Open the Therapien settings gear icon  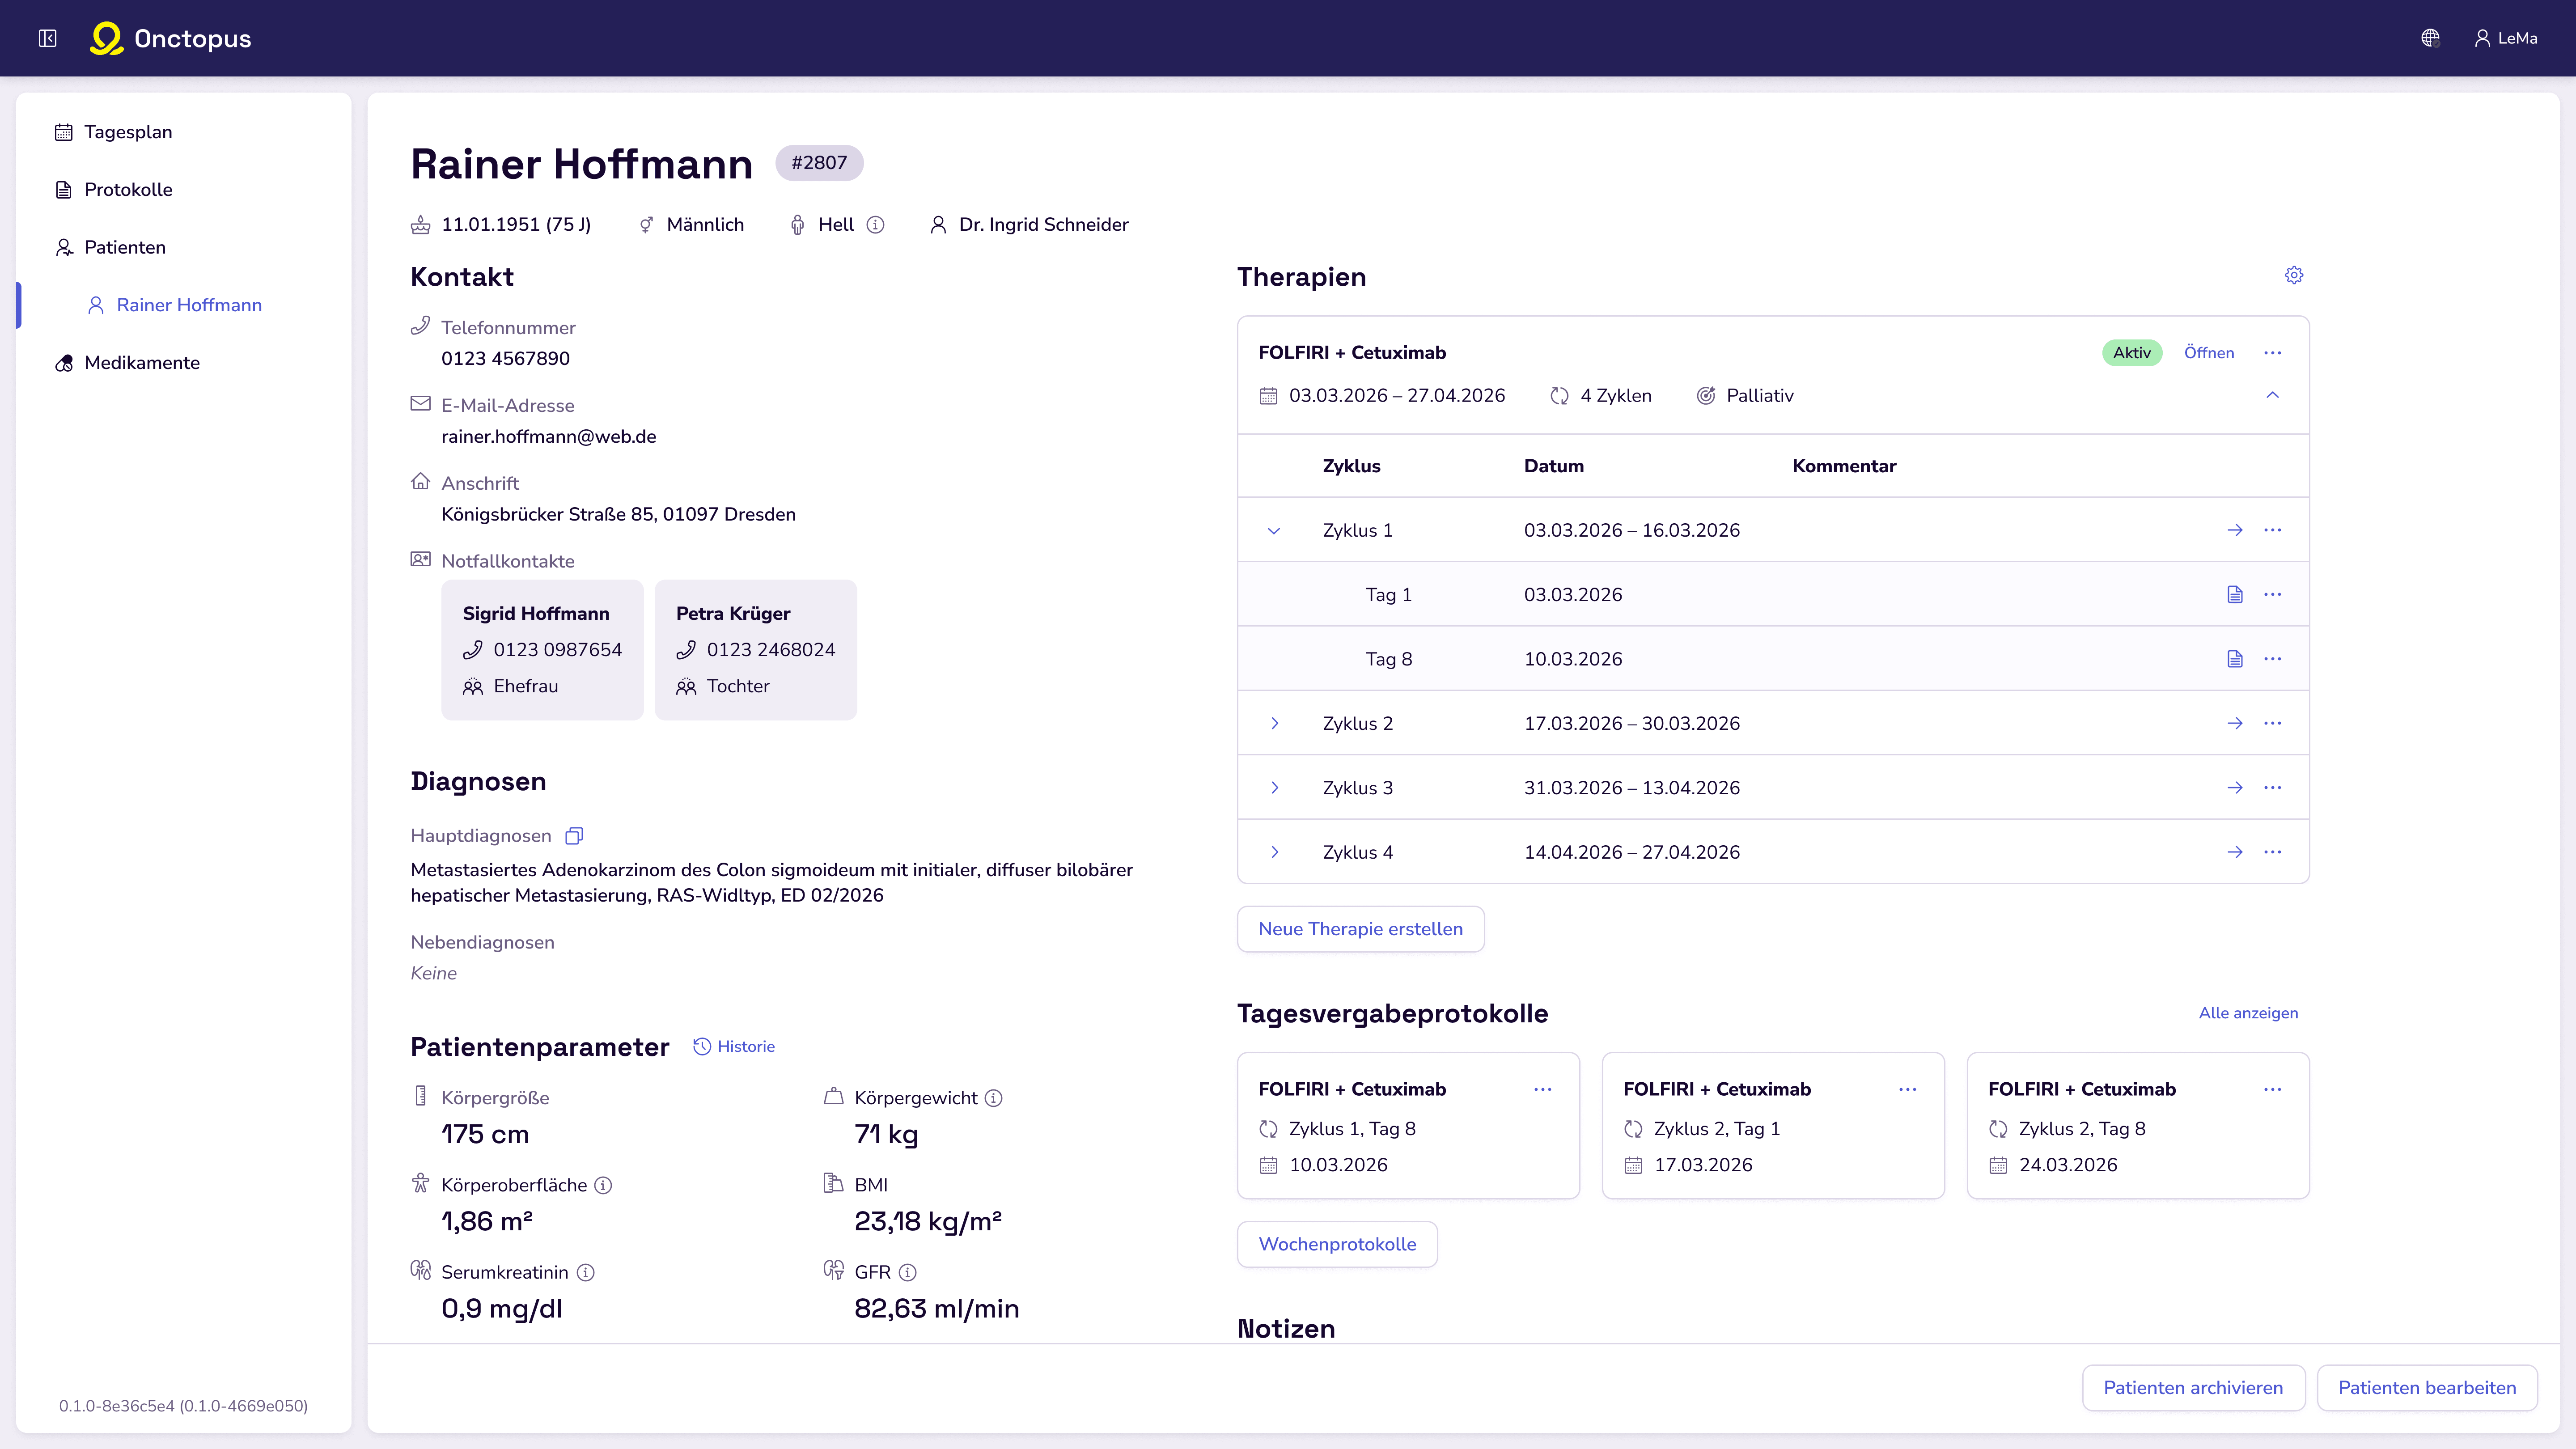click(x=2294, y=275)
